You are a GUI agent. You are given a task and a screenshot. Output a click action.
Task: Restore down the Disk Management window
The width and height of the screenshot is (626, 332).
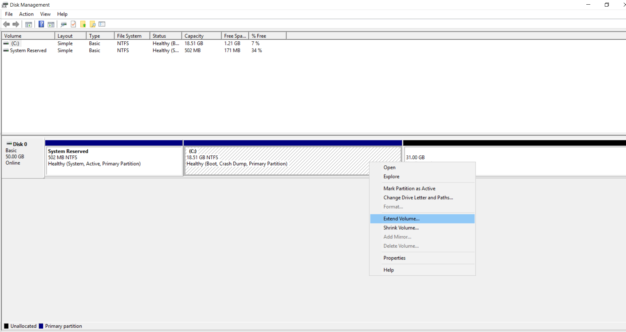[607, 5]
